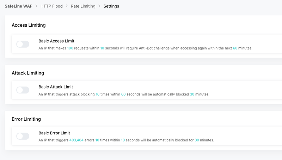Edit the 30 minutes attack block duration
Screen dimensions: 282x160
tap(192, 94)
